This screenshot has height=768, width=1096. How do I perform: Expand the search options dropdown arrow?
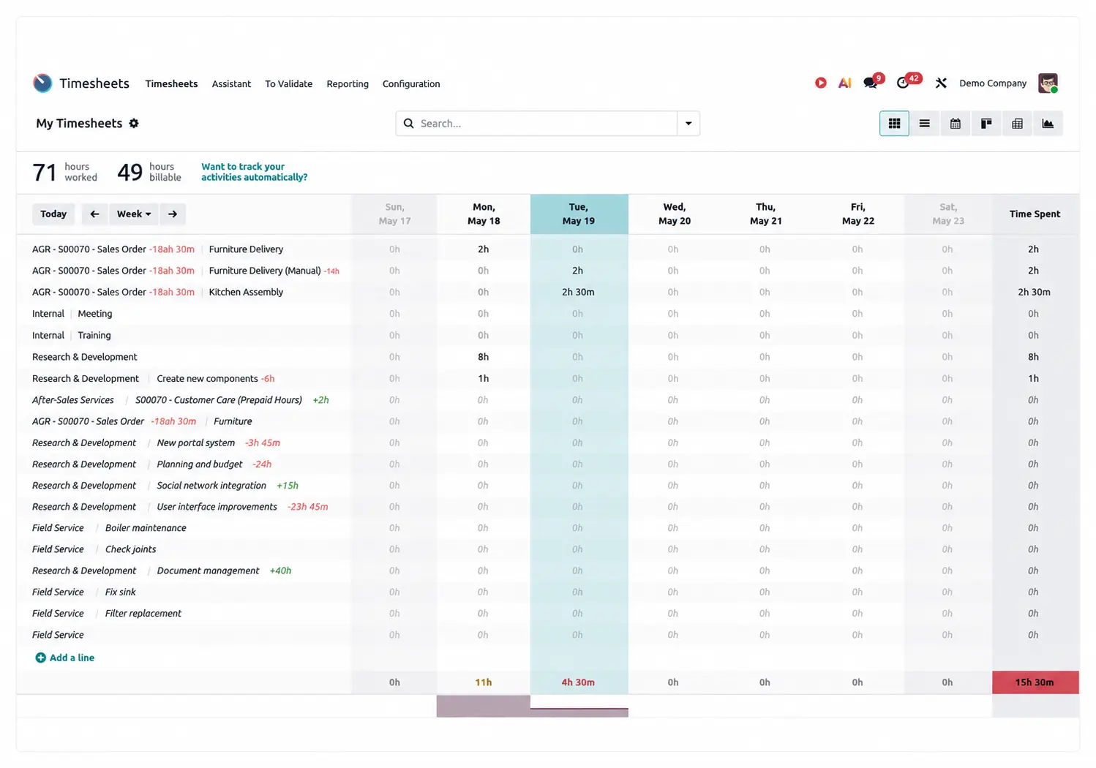coord(688,124)
